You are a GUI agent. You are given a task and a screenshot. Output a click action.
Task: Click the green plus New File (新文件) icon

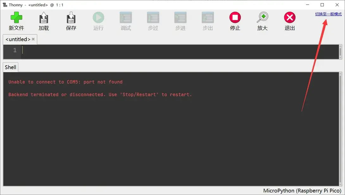16,18
